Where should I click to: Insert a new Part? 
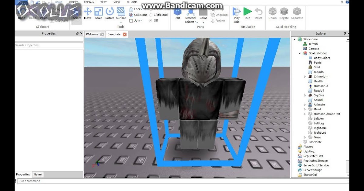pyautogui.click(x=177, y=14)
